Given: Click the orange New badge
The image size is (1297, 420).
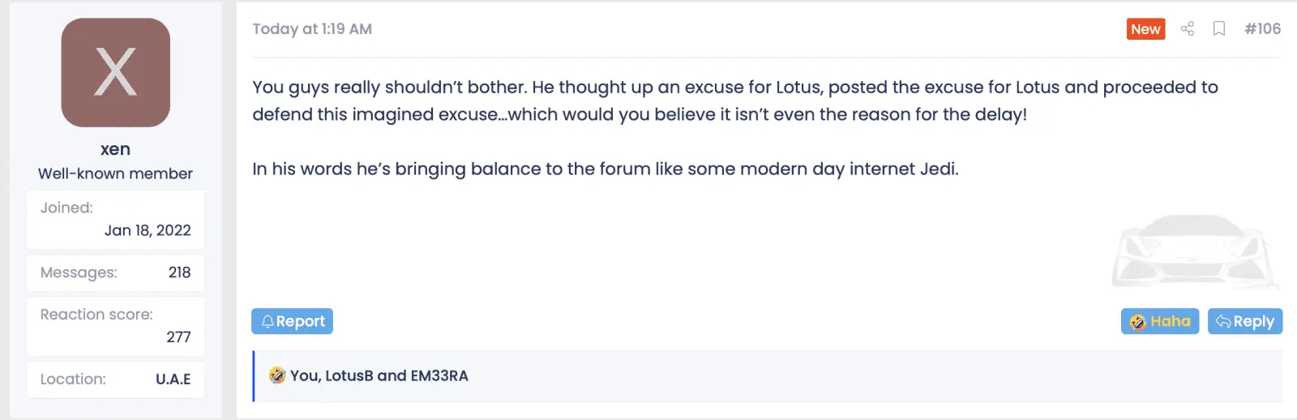Looking at the screenshot, I should pos(1145,29).
